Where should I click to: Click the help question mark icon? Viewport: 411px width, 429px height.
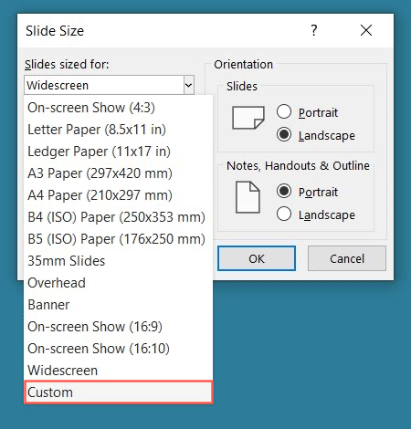pos(314,30)
